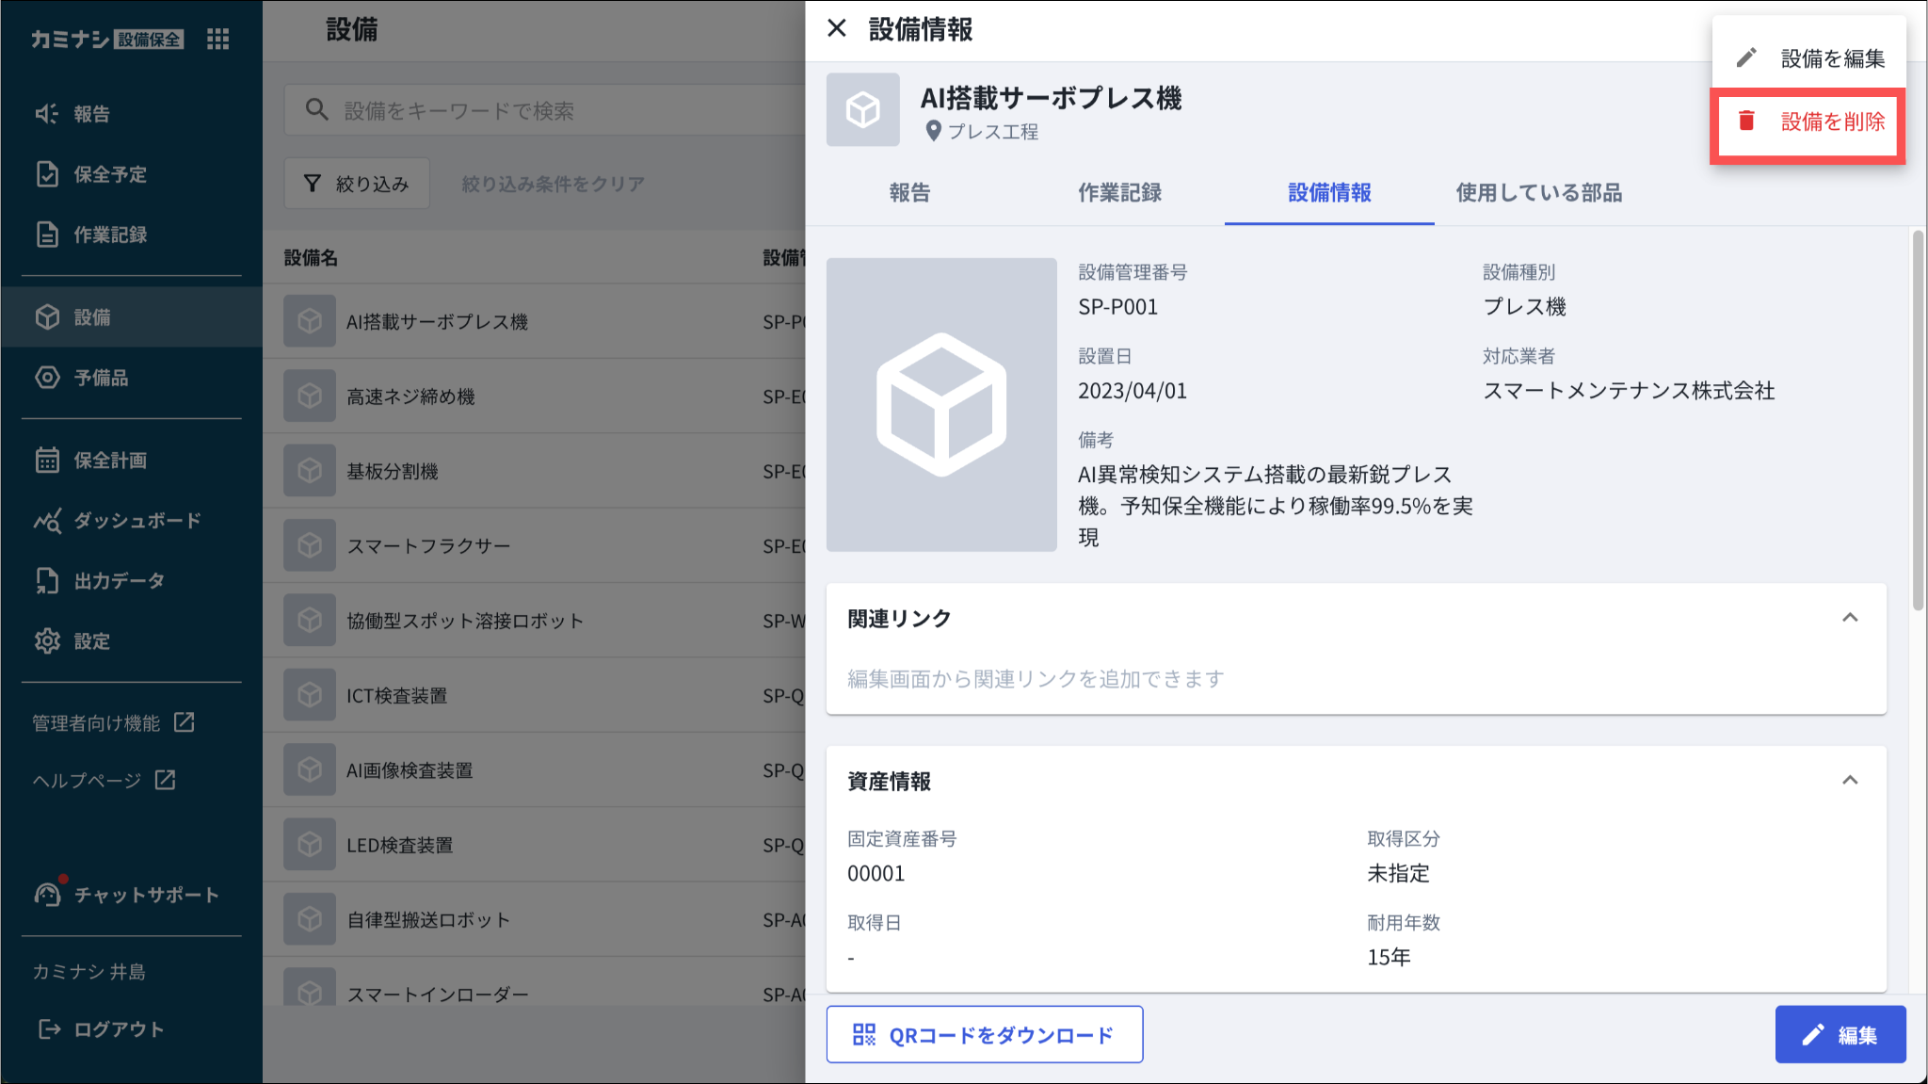The height and width of the screenshot is (1084, 1928).
Task: Click the 報告 megaphone icon in sidebar
Action: 47,114
